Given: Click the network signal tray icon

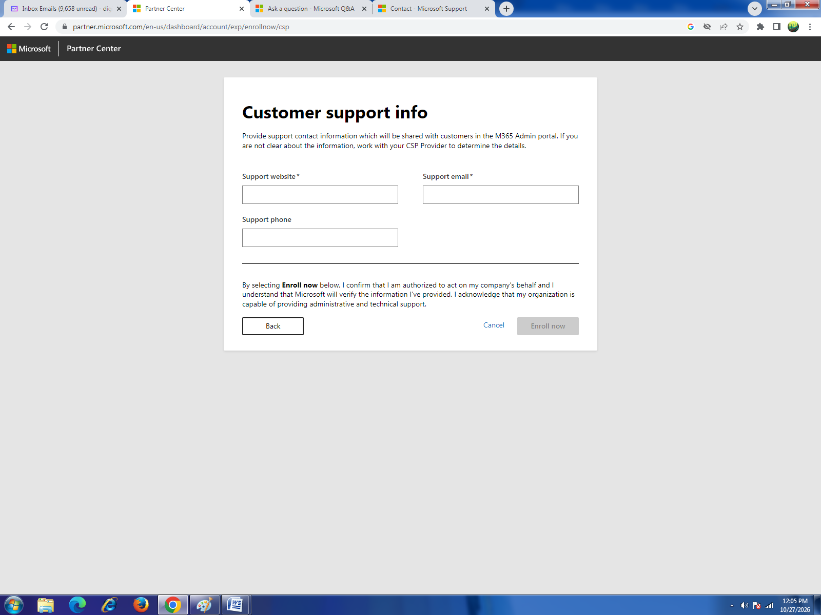Looking at the screenshot, I should (x=769, y=606).
